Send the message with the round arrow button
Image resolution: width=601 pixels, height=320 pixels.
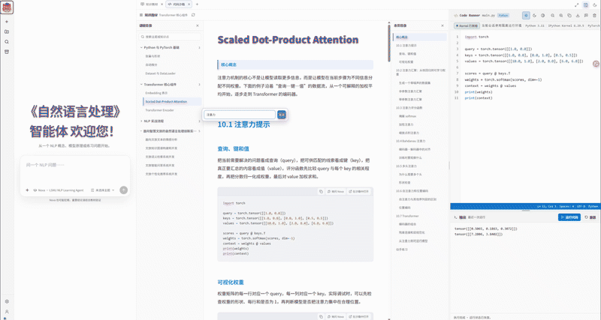(123, 190)
